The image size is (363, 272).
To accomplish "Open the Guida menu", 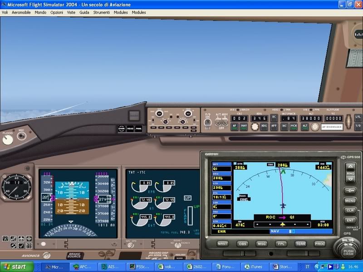I will pos(84,13).
